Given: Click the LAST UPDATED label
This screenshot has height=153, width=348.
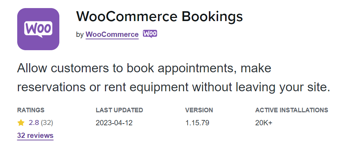Looking at the screenshot, I should coord(119,110).
